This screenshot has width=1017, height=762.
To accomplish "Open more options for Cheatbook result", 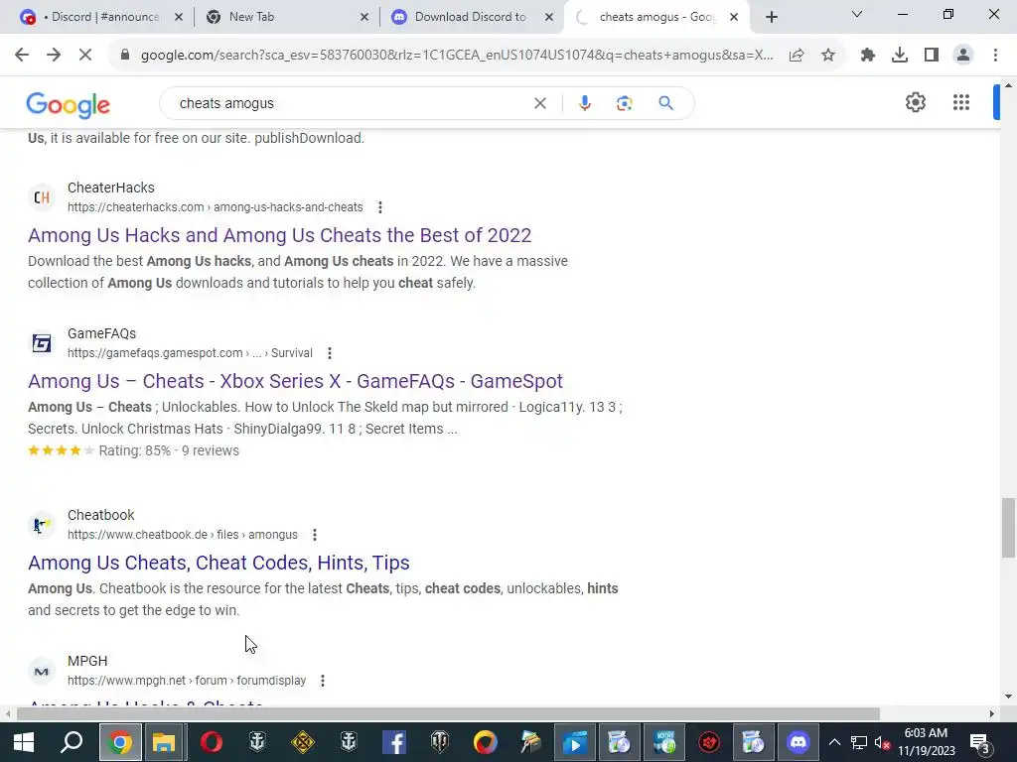I will point(315,535).
